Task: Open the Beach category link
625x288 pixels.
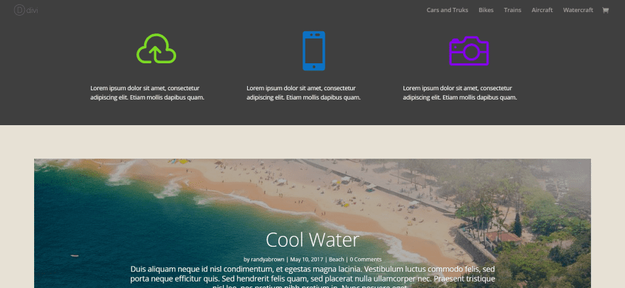Action: [337, 260]
